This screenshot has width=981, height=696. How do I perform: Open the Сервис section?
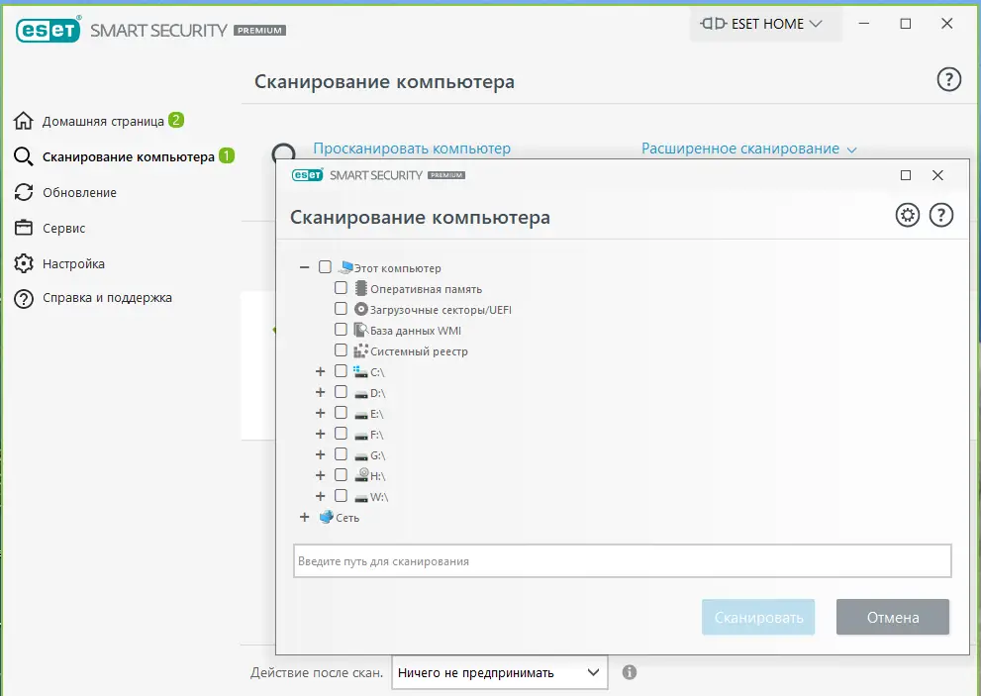tap(63, 228)
